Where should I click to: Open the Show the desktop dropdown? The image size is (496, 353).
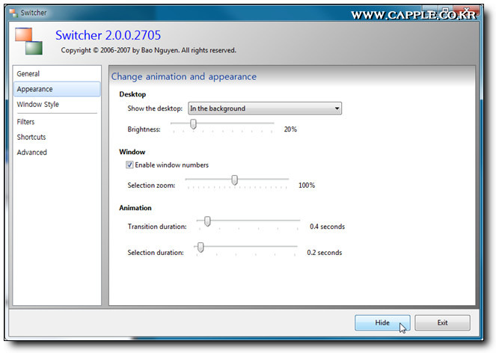265,108
